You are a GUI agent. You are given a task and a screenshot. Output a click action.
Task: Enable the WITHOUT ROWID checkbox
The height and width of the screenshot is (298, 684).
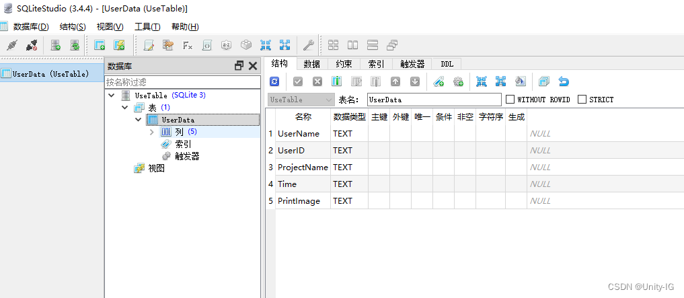tap(510, 100)
